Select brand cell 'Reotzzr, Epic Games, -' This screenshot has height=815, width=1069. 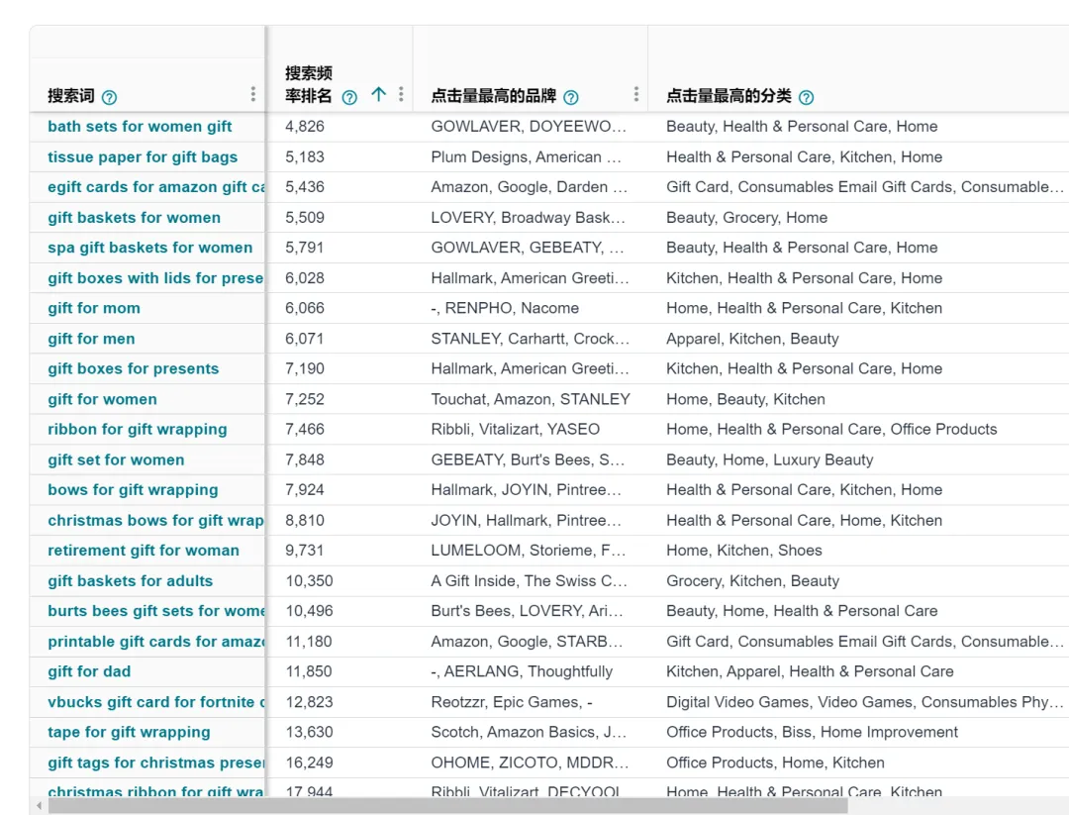click(512, 702)
